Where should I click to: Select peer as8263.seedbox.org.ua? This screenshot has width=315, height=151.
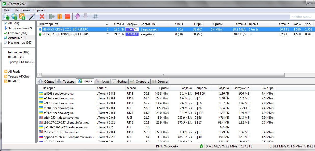coord(156,94)
